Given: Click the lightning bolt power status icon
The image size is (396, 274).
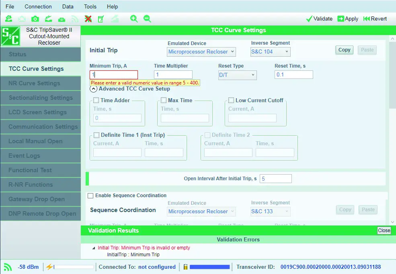Looking at the screenshot, I should click(x=49, y=267).
